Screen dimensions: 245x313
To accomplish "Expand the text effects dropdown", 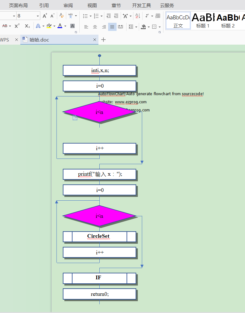I will (43, 26).
